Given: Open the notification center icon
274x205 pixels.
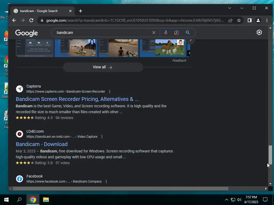Looking at the screenshot, I should [x=265, y=200].
